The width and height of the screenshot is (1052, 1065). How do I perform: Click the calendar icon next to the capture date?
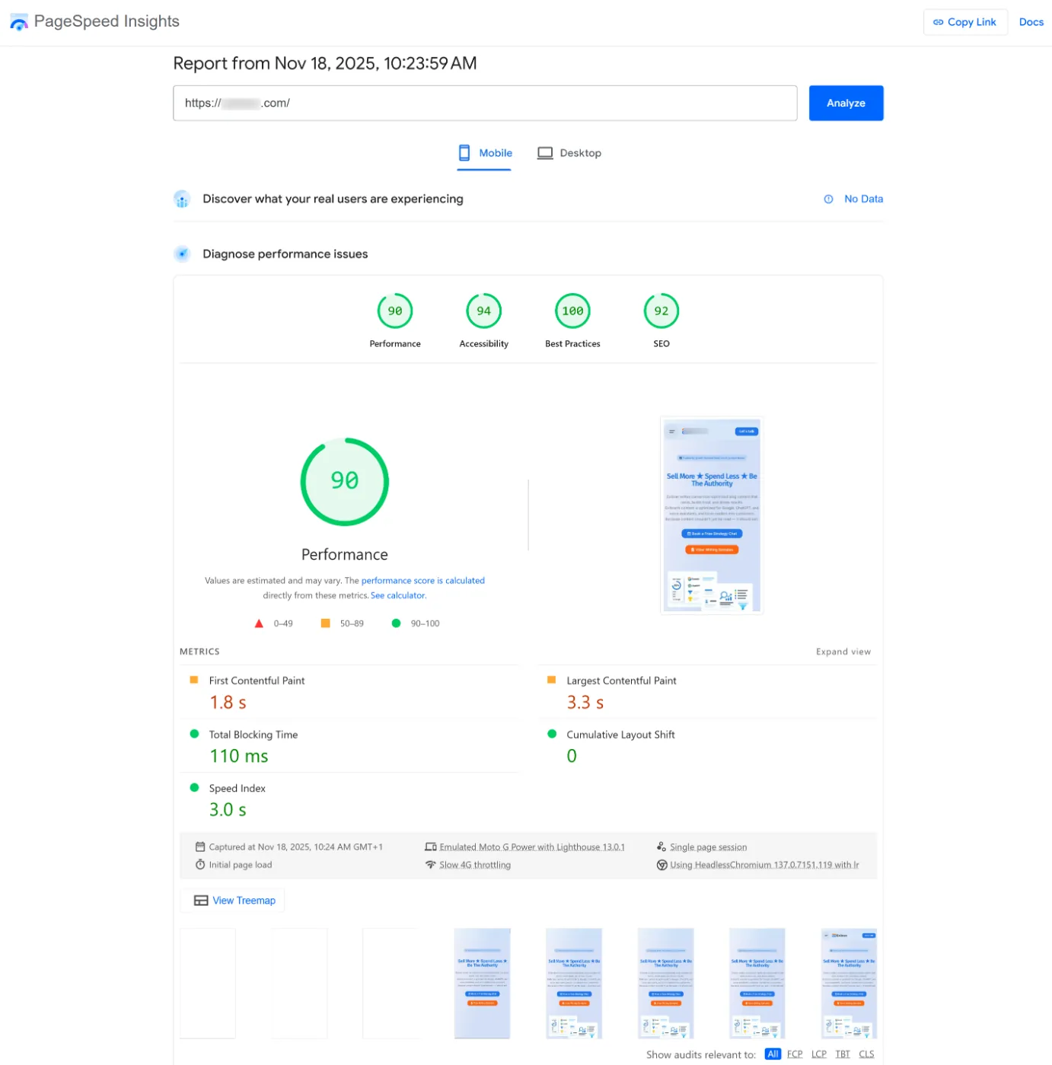[200, 847]
